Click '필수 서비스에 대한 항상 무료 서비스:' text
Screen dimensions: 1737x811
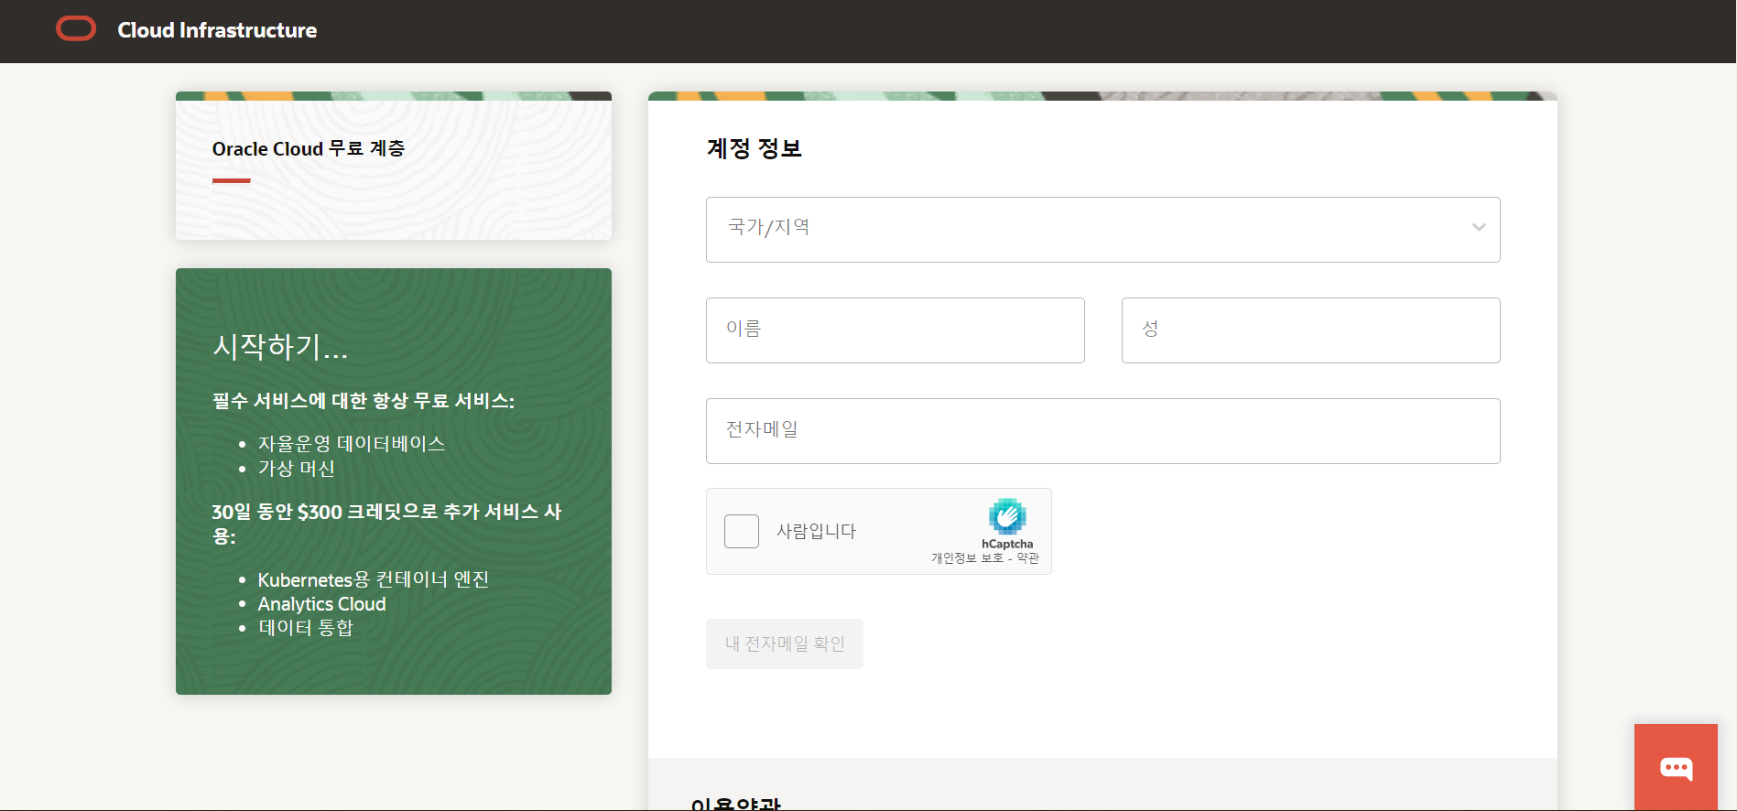[x=364, y=401]
